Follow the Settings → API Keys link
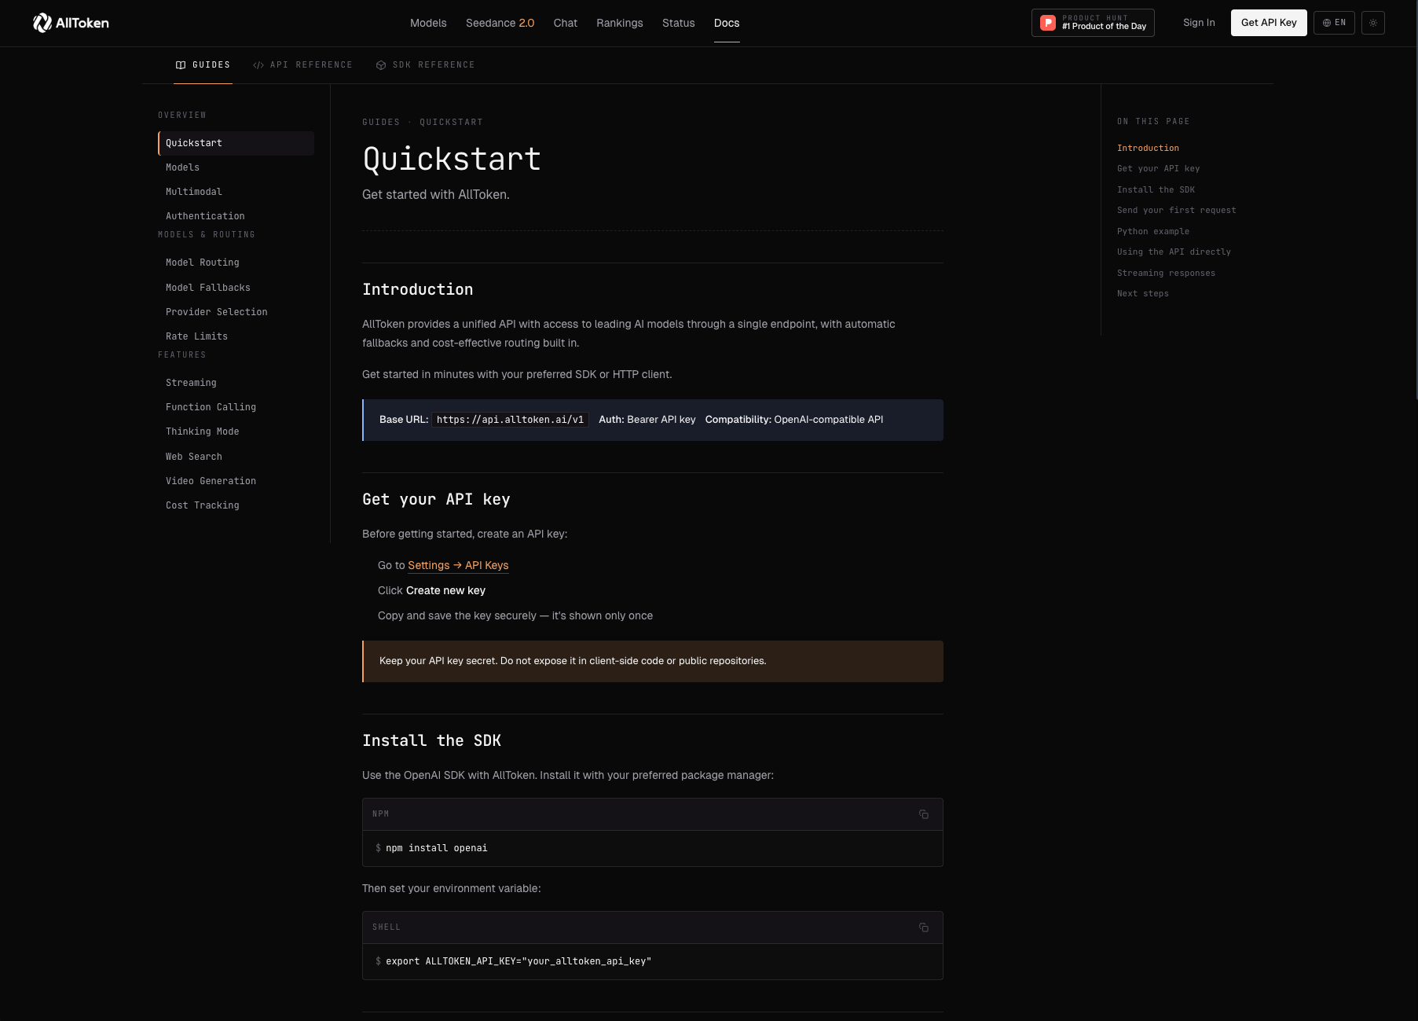Image resolution: width=1418 pixels, height=1021 pixels. 458,565
